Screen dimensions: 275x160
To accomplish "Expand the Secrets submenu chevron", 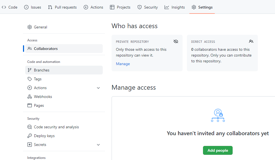I will click(x=98, y=145).
